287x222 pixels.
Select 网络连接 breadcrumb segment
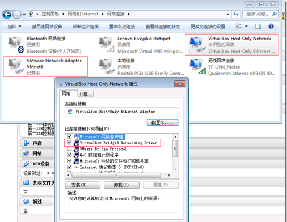point(116,14)
